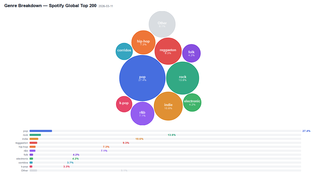Click the 27.4% value beside the pop bar
The image size is (317, 178).
tap(306, 131)
